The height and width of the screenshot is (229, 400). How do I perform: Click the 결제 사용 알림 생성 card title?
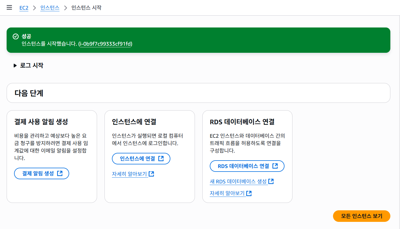click(x=41, y=122)
